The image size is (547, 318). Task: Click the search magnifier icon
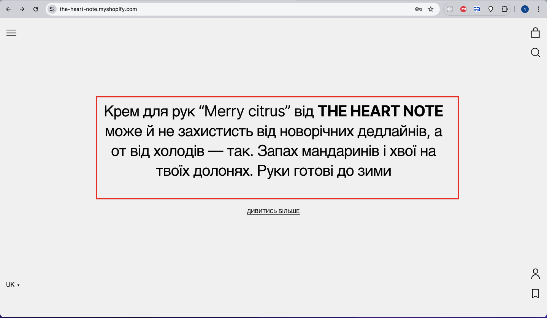click(x=535, y=52)
